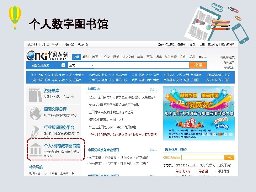Click the 数字化学习研究 section heading
This screenshot has height=192, width=256.
point(176,150)
